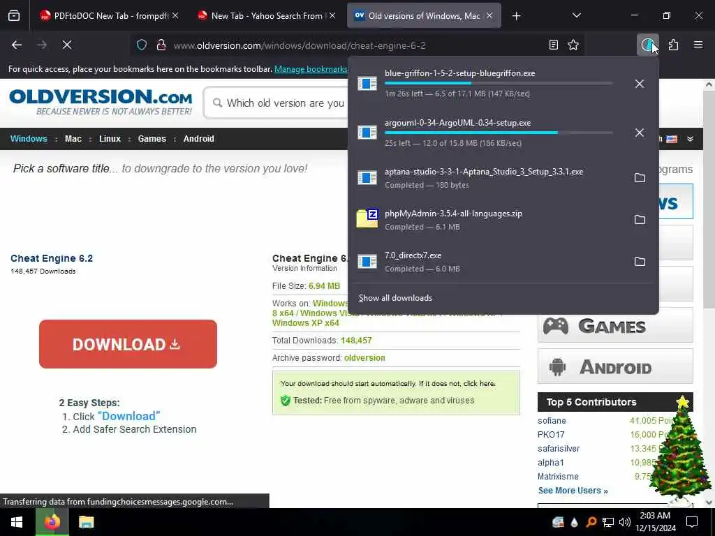Close the Yahoo Search tab
The width and height of the screenshot is (715, 536).
click(332, 15)
